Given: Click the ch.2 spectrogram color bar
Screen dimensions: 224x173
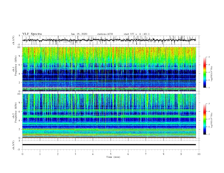Looking at the screenshot, I should tap(204, 119).
